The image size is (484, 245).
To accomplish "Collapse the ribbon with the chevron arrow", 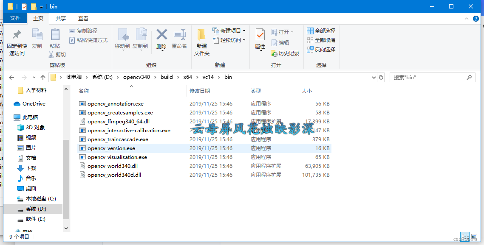I will tap(466, 18).
